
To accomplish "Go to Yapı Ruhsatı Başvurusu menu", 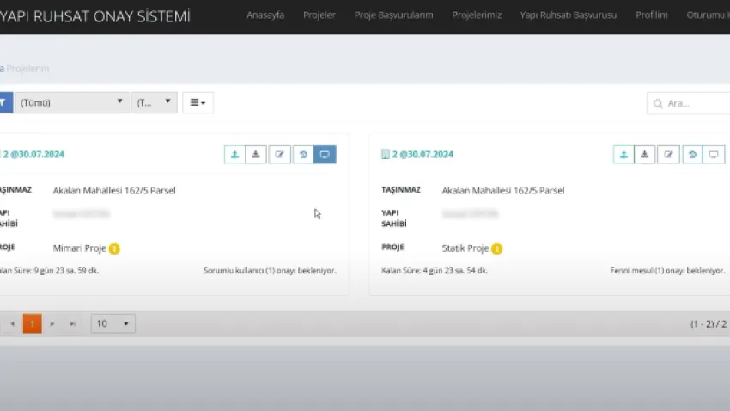I will [x=568, y=15].
